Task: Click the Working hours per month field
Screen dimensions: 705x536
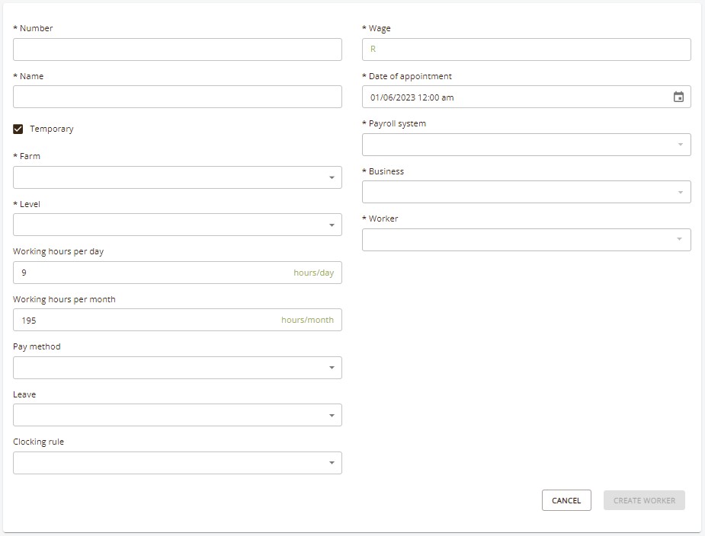Action: click(x=178, y=320)
